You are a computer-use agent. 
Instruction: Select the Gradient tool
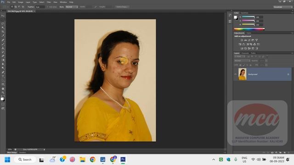coord(3,60)
